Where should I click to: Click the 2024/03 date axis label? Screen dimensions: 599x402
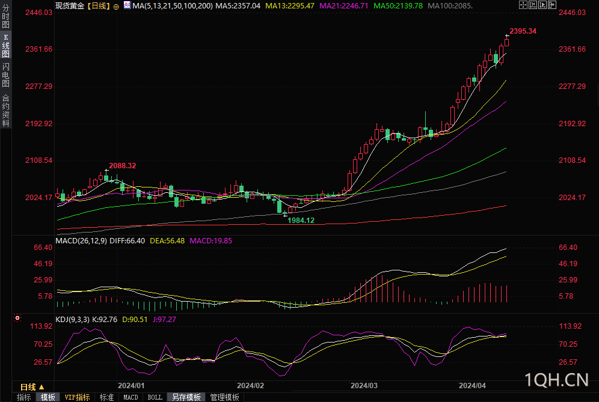coord(364,386)
